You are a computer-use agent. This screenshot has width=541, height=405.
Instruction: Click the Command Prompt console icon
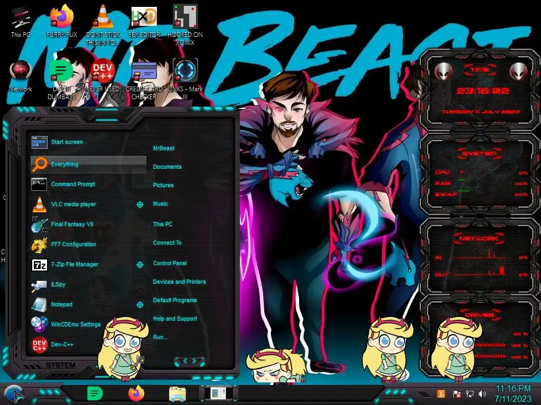[39, 184]
